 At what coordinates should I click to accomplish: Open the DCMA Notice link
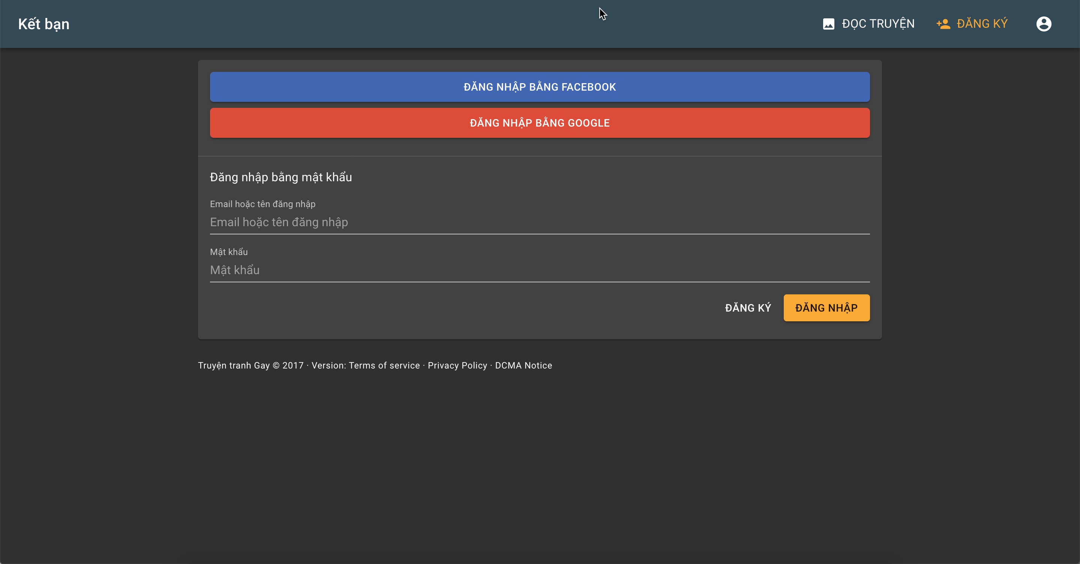(523, 366)
